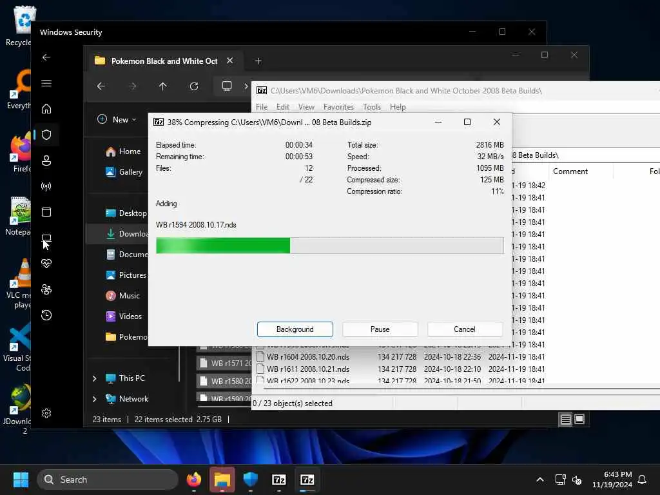Select Desktop in Explorer sidebar
This screenshot has height=495, width=660.
(x=126, y=213)
